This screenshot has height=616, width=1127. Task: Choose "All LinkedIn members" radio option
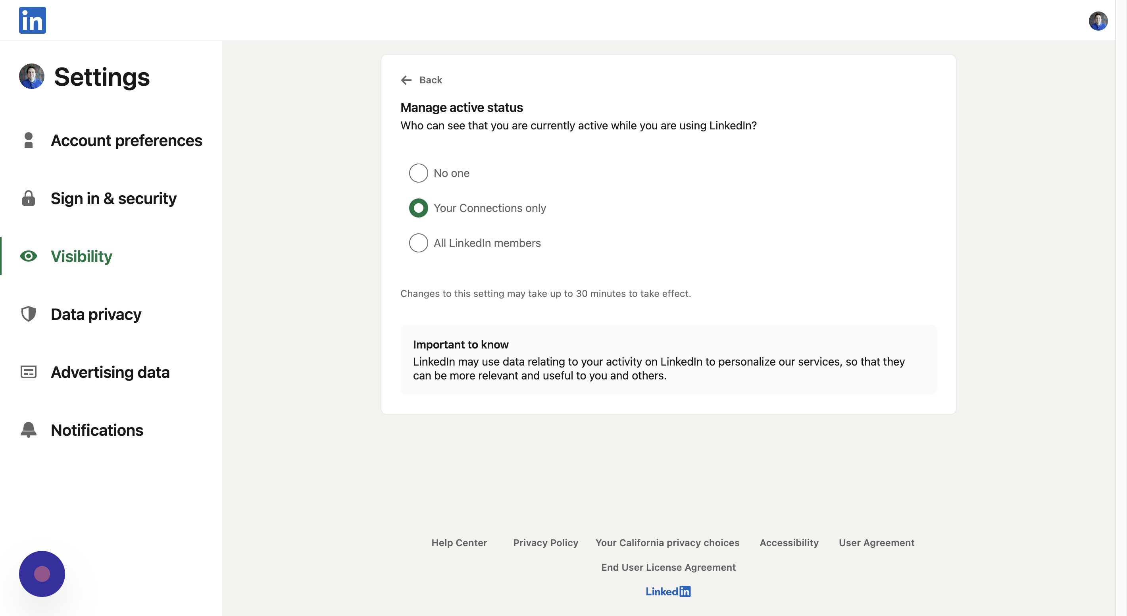[x=418, y=243]
